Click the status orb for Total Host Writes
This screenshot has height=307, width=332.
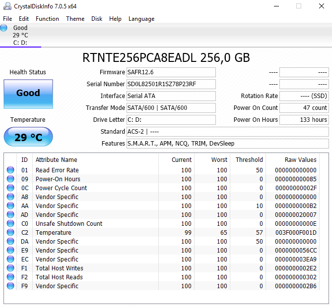(10, 268)
